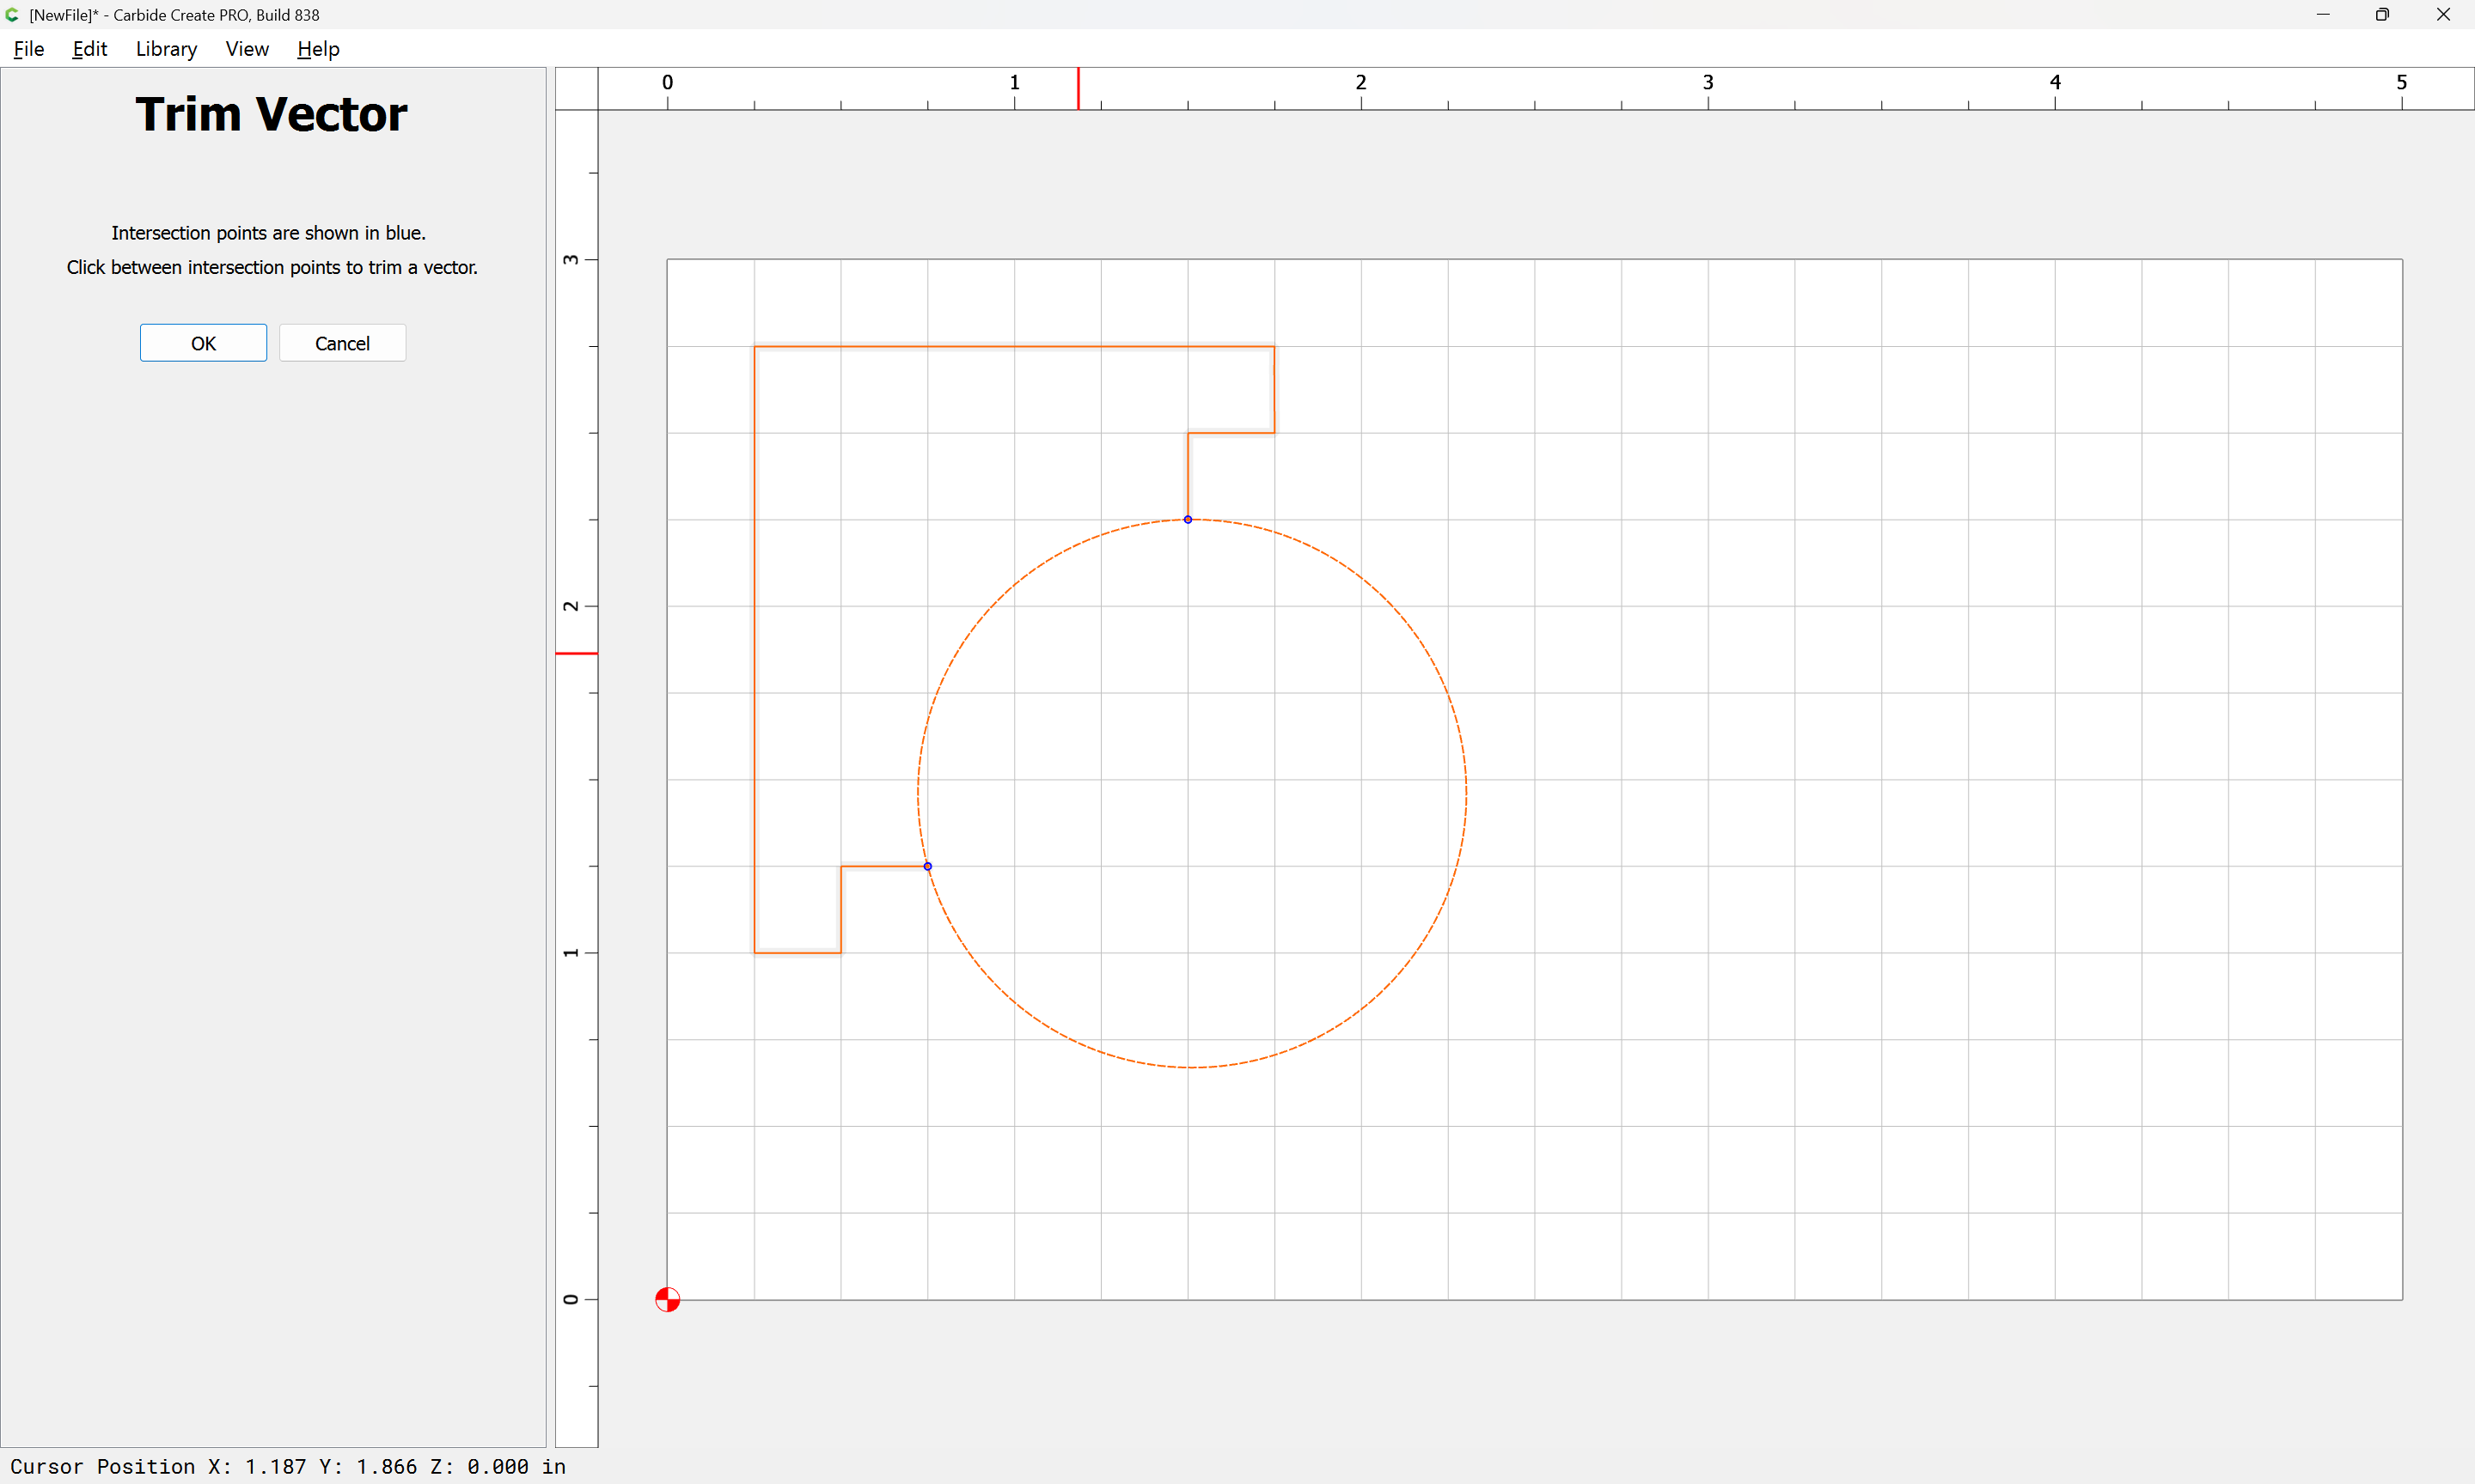Click the red marker on horizontal ruler
The width and height of the screenshot is (2475, 1484).
[x=1078, y=88]
